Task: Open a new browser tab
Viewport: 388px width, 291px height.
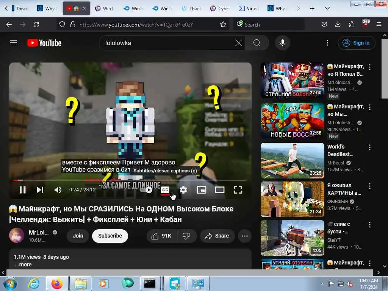Action: [312, 9]
